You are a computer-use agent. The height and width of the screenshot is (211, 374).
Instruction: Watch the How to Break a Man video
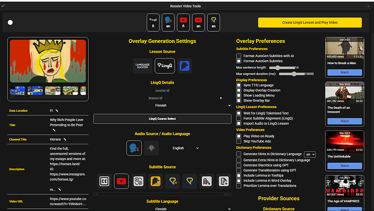click(344, 72)
